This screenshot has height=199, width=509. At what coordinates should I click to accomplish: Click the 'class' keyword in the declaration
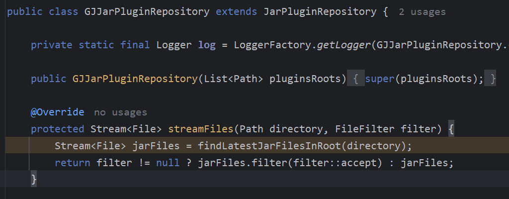pos(63,12)
